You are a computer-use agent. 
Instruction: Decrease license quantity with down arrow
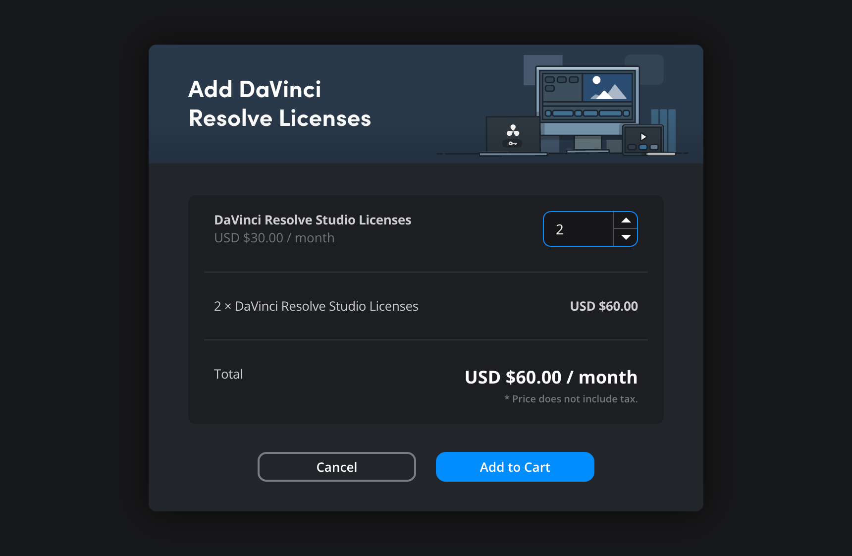point(626,237)
